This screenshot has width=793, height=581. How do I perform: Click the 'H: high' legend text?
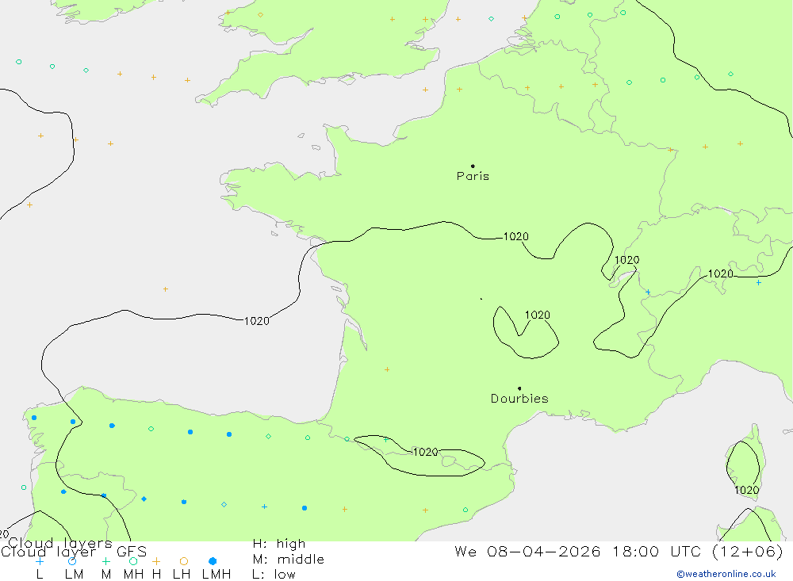click(x=279, y=544)
